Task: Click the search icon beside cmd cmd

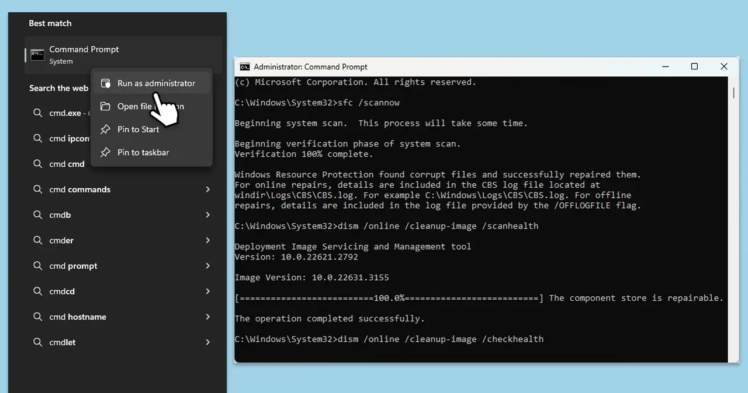Action: [38, 164]
